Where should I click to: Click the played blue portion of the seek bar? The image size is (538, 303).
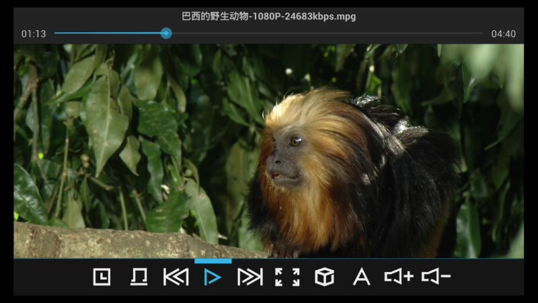pos(108,33)
